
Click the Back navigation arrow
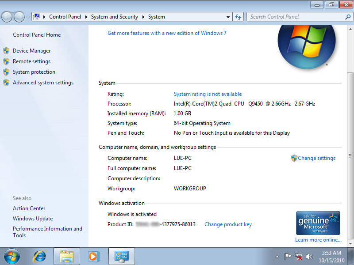pyautogui.click(x=7, y=17)
